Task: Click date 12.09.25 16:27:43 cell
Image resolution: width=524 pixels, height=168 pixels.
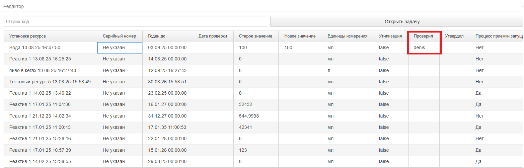Action: [x=168, y=70]
